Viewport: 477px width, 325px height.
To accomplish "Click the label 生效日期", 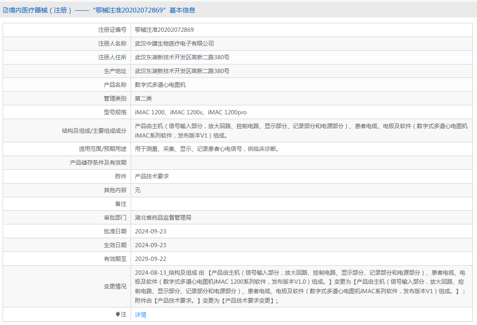I will (115, 245).
